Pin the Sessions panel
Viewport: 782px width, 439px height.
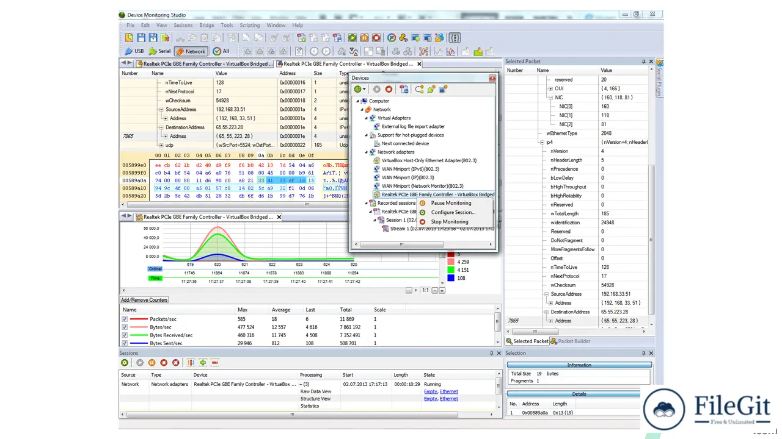click(x=491, y=353)
